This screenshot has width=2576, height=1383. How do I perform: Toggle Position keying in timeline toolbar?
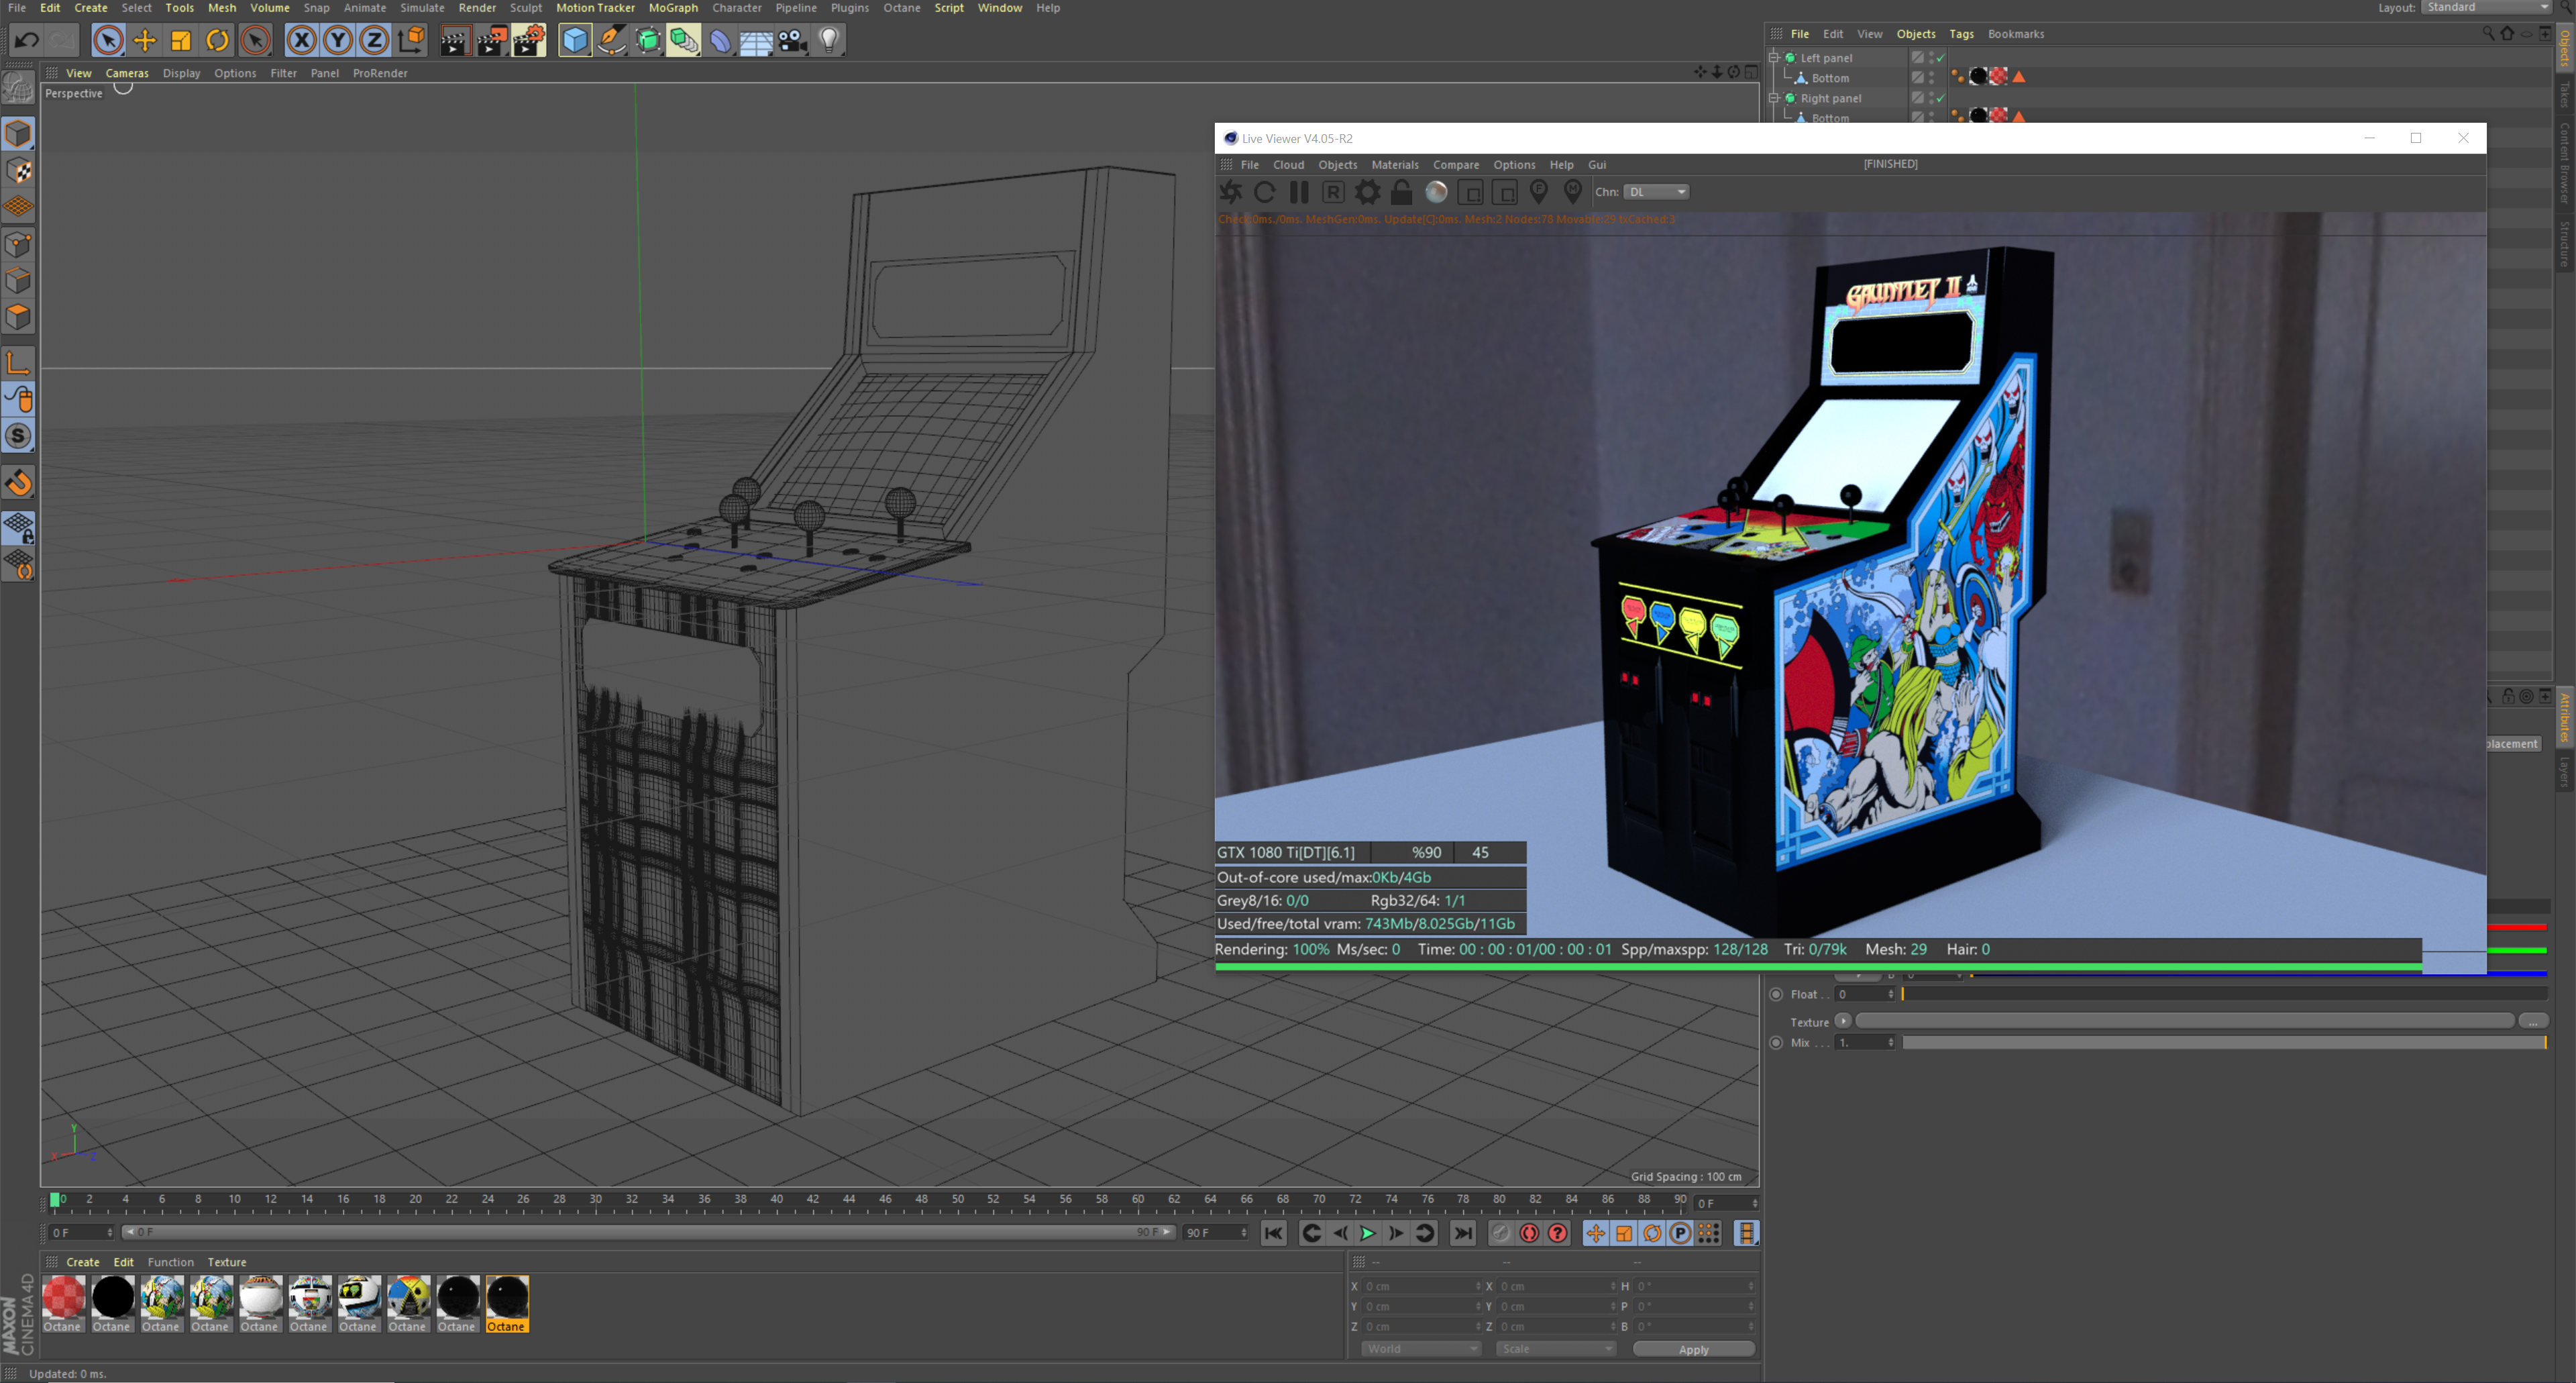click(x=1595, y=1233)
